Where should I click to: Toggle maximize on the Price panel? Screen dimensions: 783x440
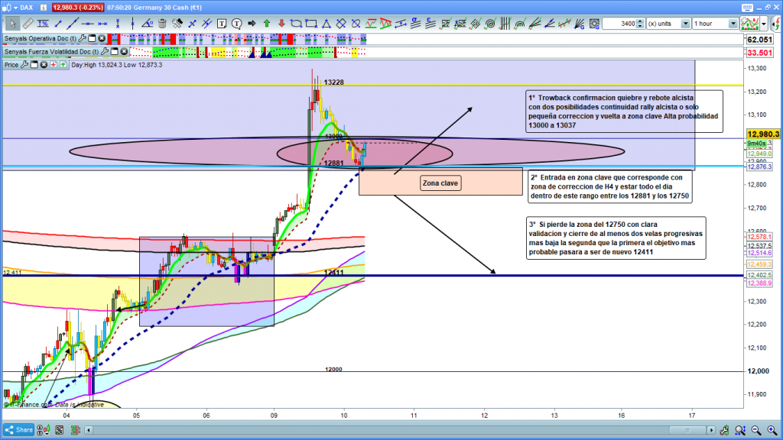[34, 65]
